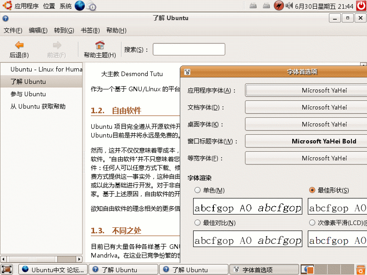Select 'Ubuntu - Linux for Huma' sidebar item
The height and width of the screenshot is (275, 367).
coord(41,69)
